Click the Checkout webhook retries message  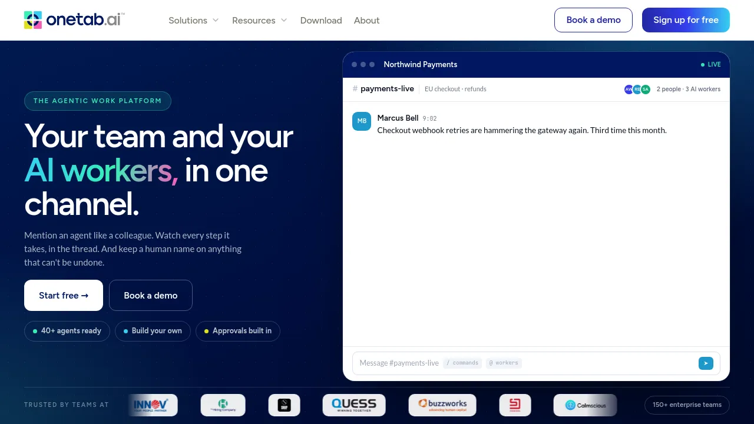pyautogui.click(x=522, y=130)
